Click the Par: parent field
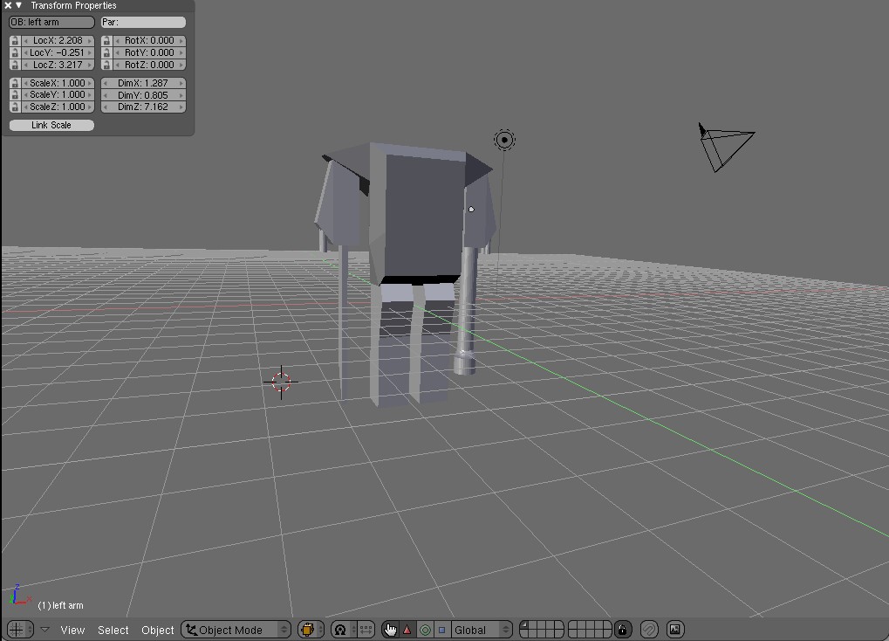889x641 pixels. coord(143,22)
